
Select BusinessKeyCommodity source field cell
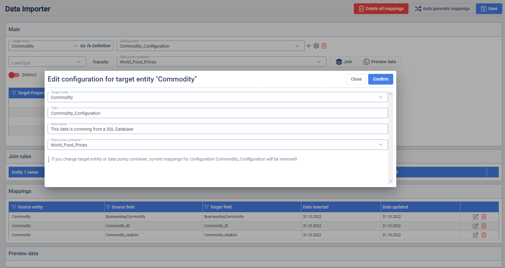click(153, 217)
